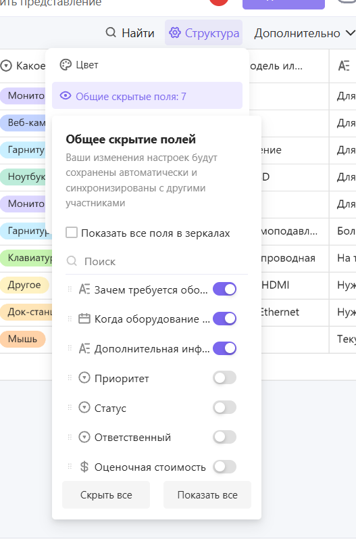Click the Статус field label

click(110, 408)
